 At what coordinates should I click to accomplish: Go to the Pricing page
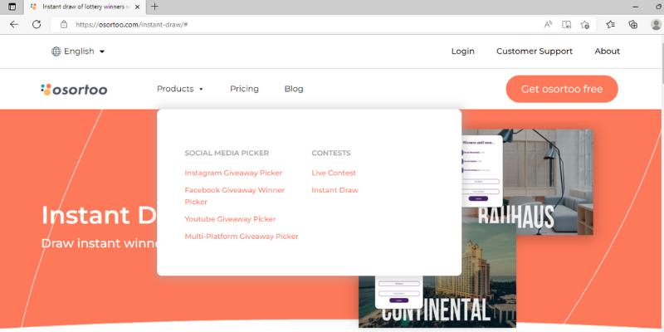(x=244, y=89)
